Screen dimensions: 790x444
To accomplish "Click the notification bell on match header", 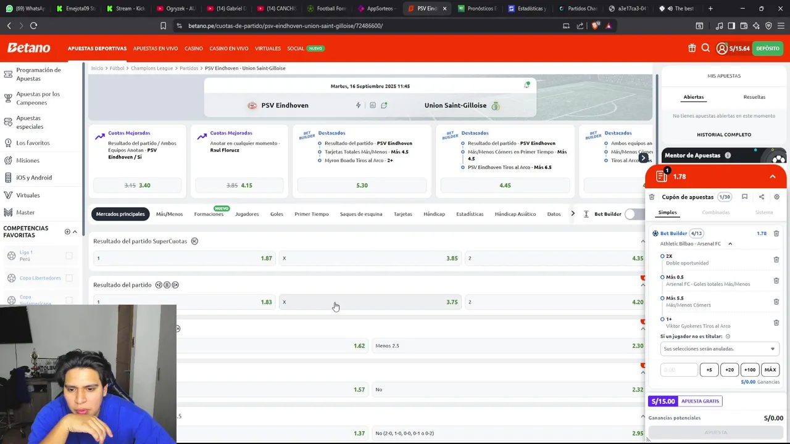I will (x=527, y=85).
